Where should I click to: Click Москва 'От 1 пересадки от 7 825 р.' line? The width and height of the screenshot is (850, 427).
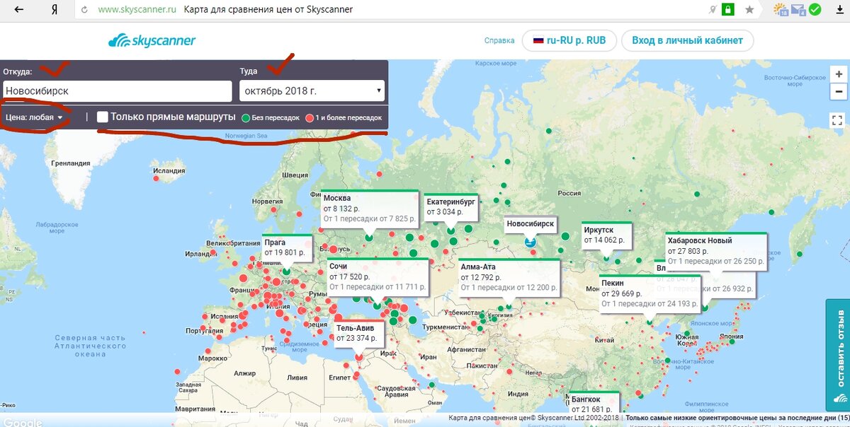click(370, 218)
